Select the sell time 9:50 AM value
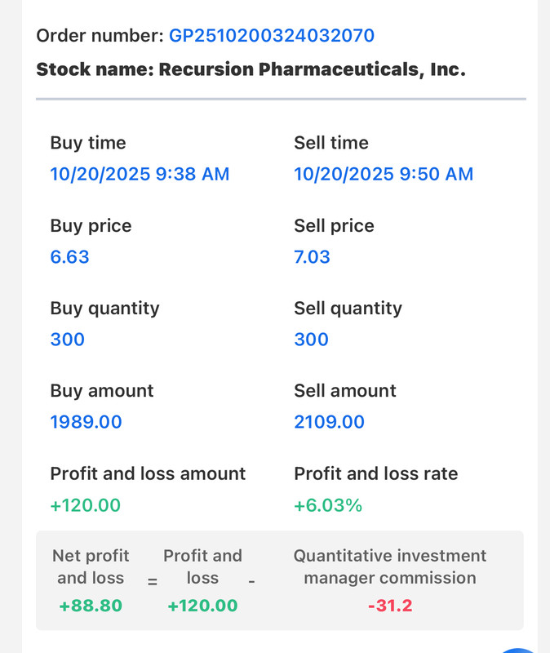 point(383,174)
